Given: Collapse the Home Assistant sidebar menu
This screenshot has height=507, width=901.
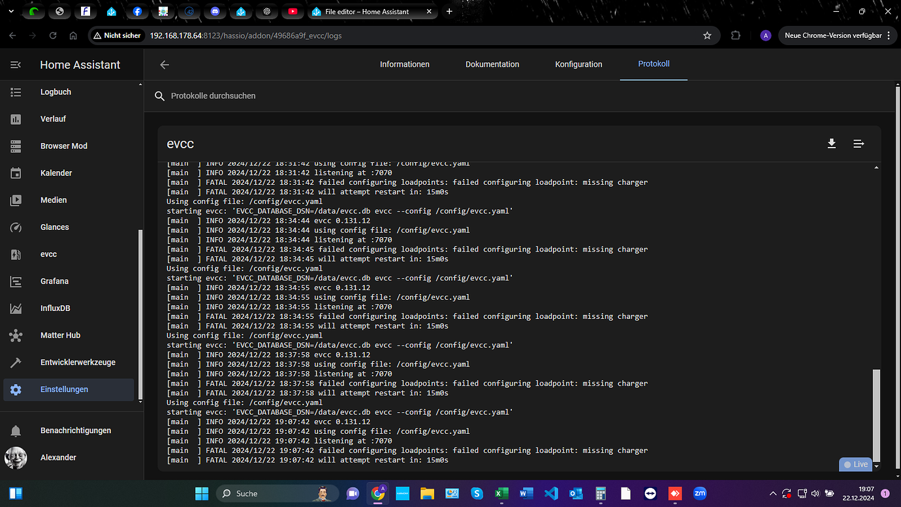Looking at the screenshot, I should [x=16, y=65].
